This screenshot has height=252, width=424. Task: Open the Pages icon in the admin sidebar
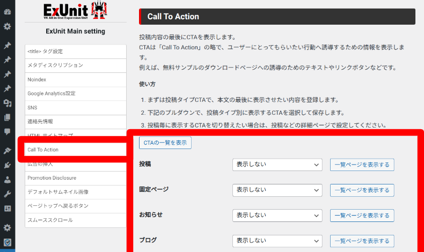[8, 117]
